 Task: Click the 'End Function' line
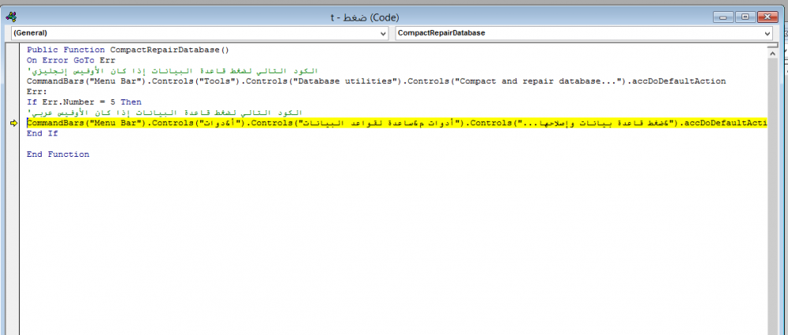(x=58, y=154)
